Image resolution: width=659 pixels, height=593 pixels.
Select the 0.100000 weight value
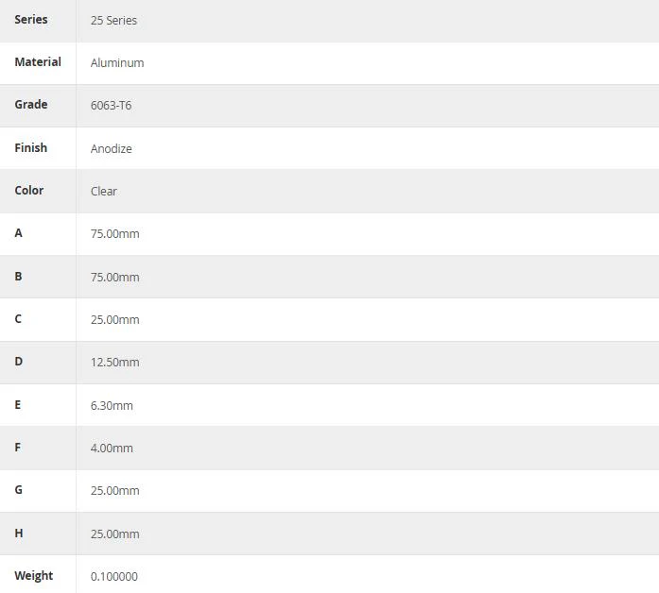click(x=113, y=577)
